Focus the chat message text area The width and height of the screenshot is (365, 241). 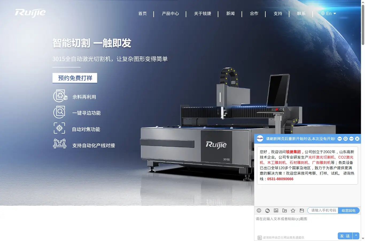pyautogui.click(x=307, y=224)
